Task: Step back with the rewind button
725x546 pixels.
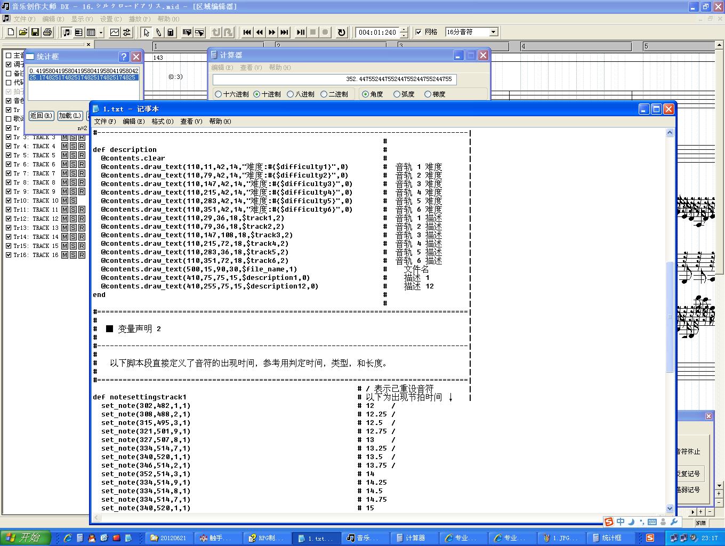Action: (x=259, y=33)
